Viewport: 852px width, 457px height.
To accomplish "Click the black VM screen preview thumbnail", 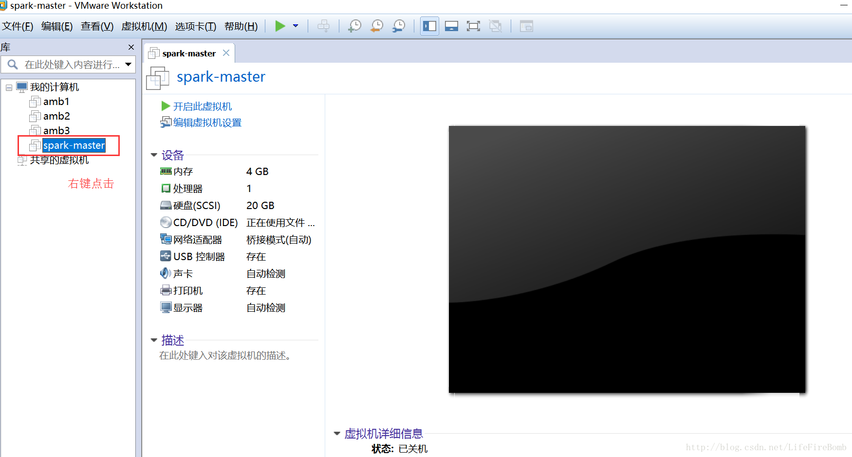I will [627, 259].
